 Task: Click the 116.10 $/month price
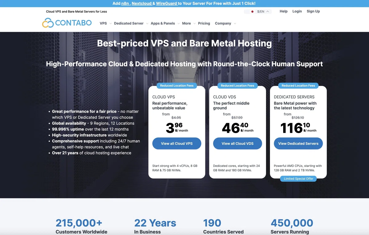pyautogui.click(x=298, y=128)
